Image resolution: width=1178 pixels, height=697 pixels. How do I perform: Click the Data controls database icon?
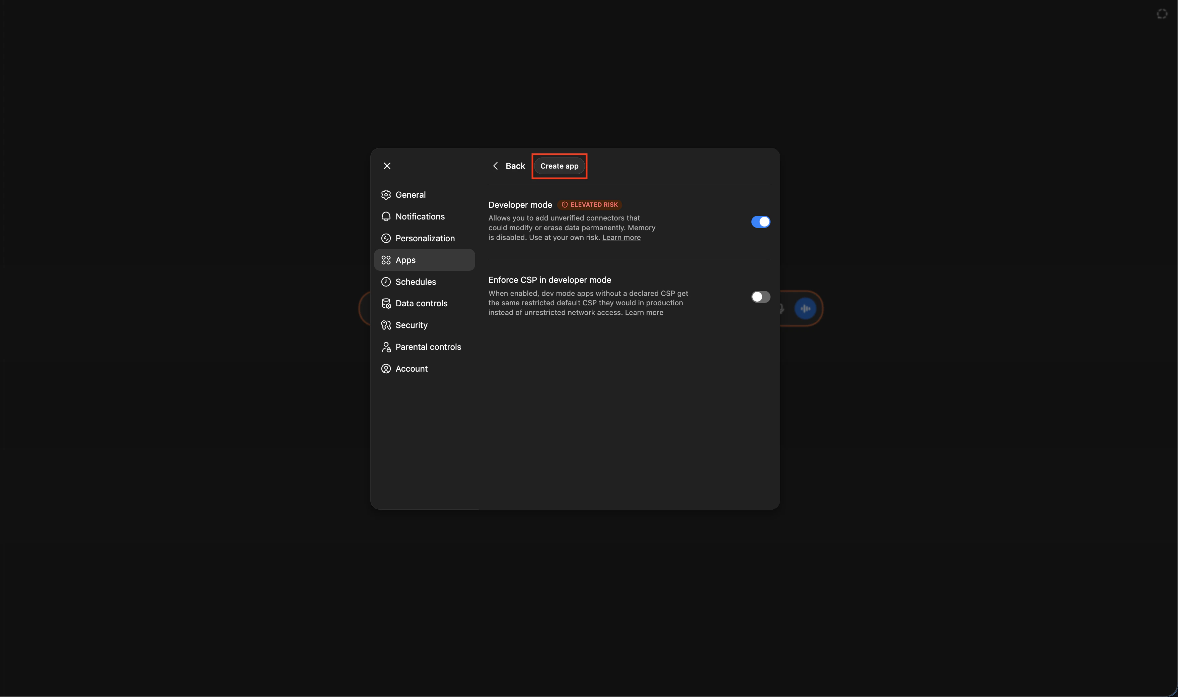(x=386, y=303)
